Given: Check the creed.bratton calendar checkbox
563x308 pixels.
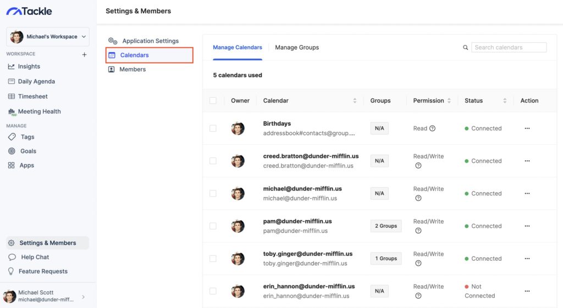Looking at the screenshot, I should click(213, 161).
